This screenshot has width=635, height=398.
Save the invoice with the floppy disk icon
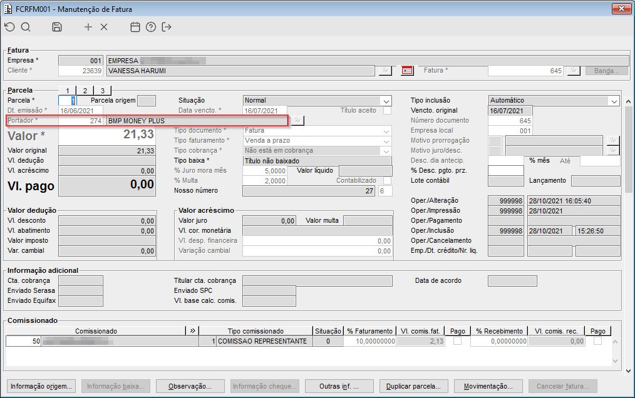(x=57, y=27)
